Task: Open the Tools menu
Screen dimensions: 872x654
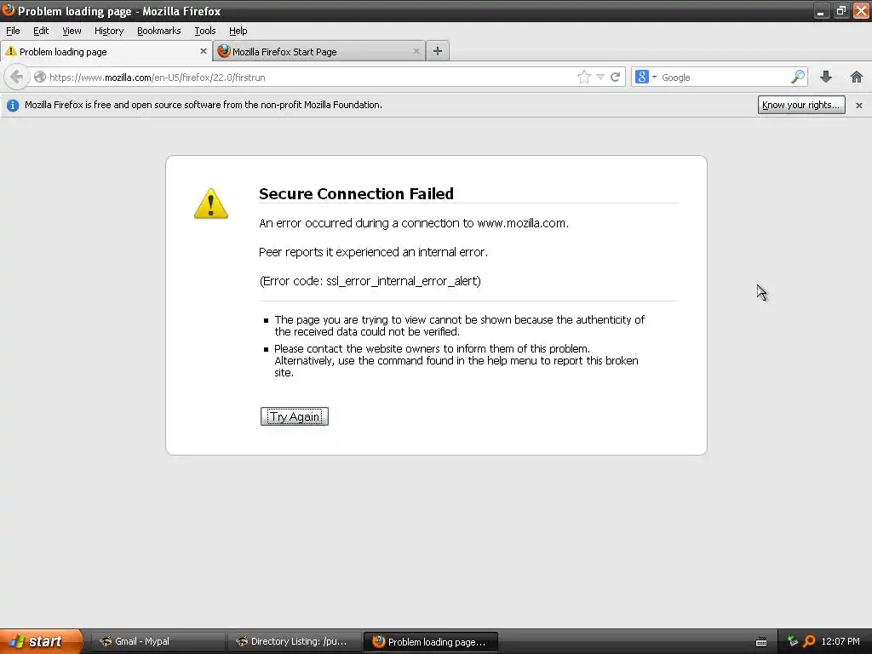Action: pyautogui.click(x=204, y=31)
